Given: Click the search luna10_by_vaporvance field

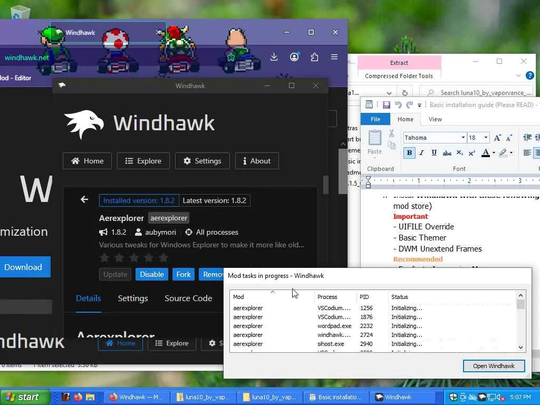Looking at the screenshot, I should pyautogui.click(x=477, y=93).
